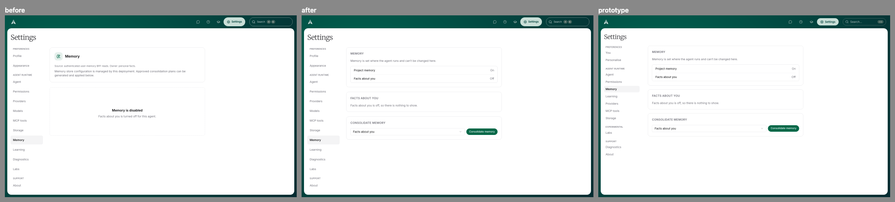
Task: Select Appearance in after panel sidebar
Action: coord(323,66)
